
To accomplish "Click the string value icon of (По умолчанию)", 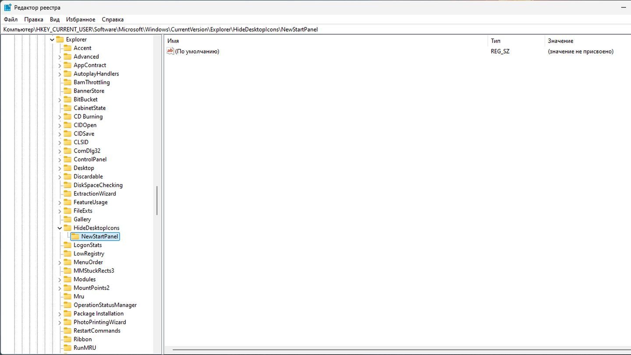I will point(170,51).
